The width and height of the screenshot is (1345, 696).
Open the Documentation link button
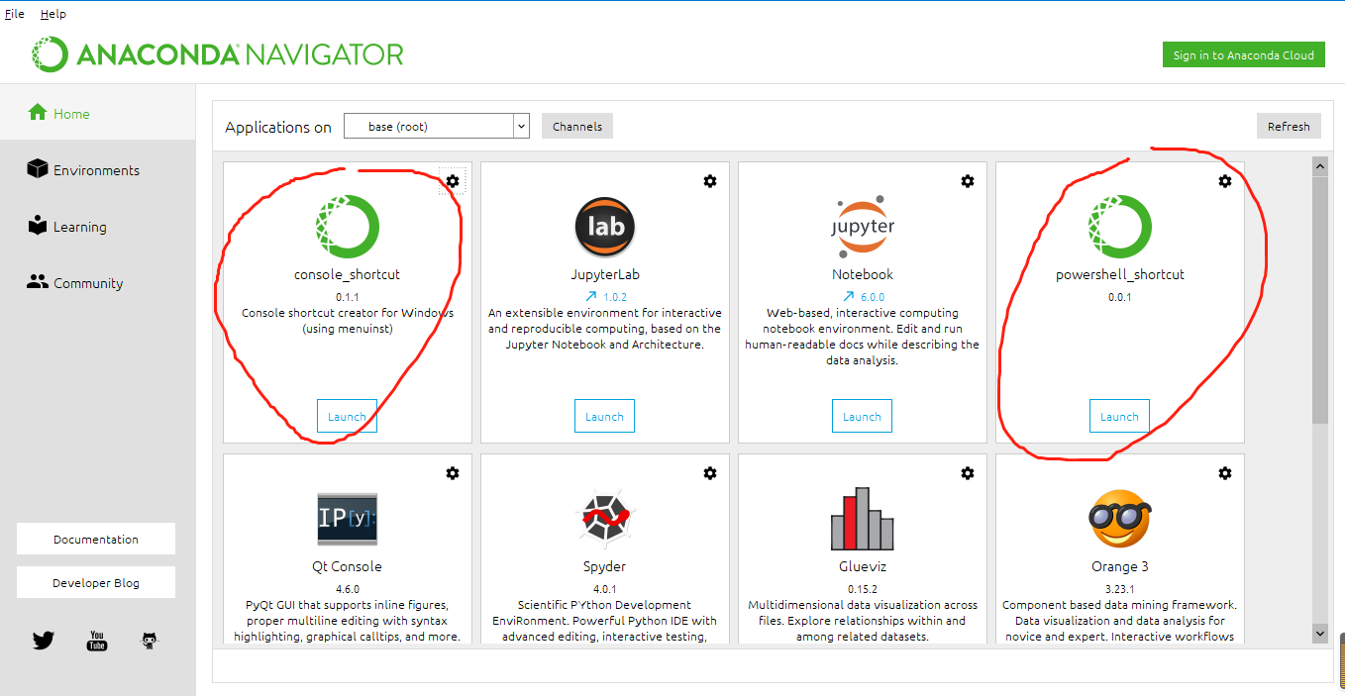(96, 539)
